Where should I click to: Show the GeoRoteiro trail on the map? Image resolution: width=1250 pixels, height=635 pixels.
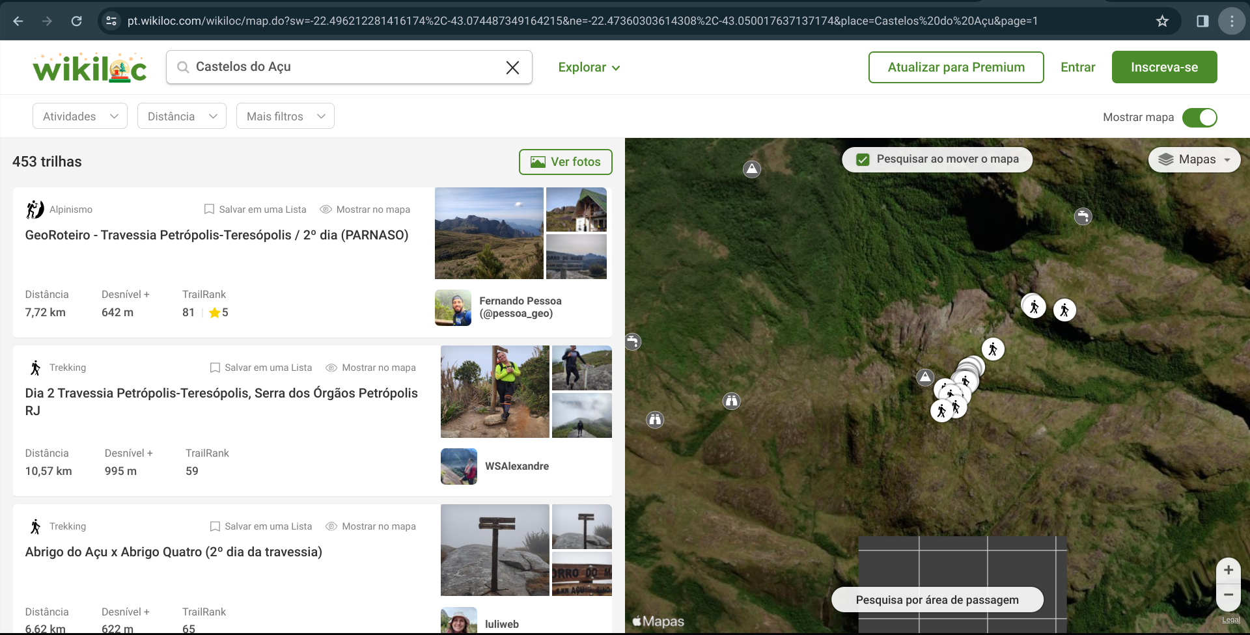(365, 209)
